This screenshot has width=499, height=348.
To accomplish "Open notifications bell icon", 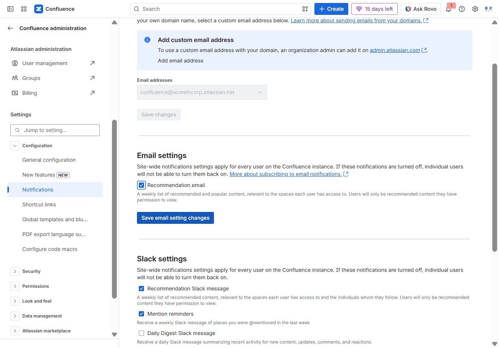I will click(448, 9).
